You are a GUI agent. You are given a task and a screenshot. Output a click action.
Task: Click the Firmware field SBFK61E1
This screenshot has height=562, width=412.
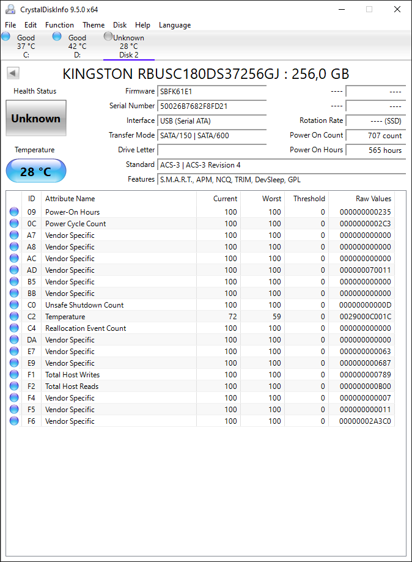coord(212,91)
